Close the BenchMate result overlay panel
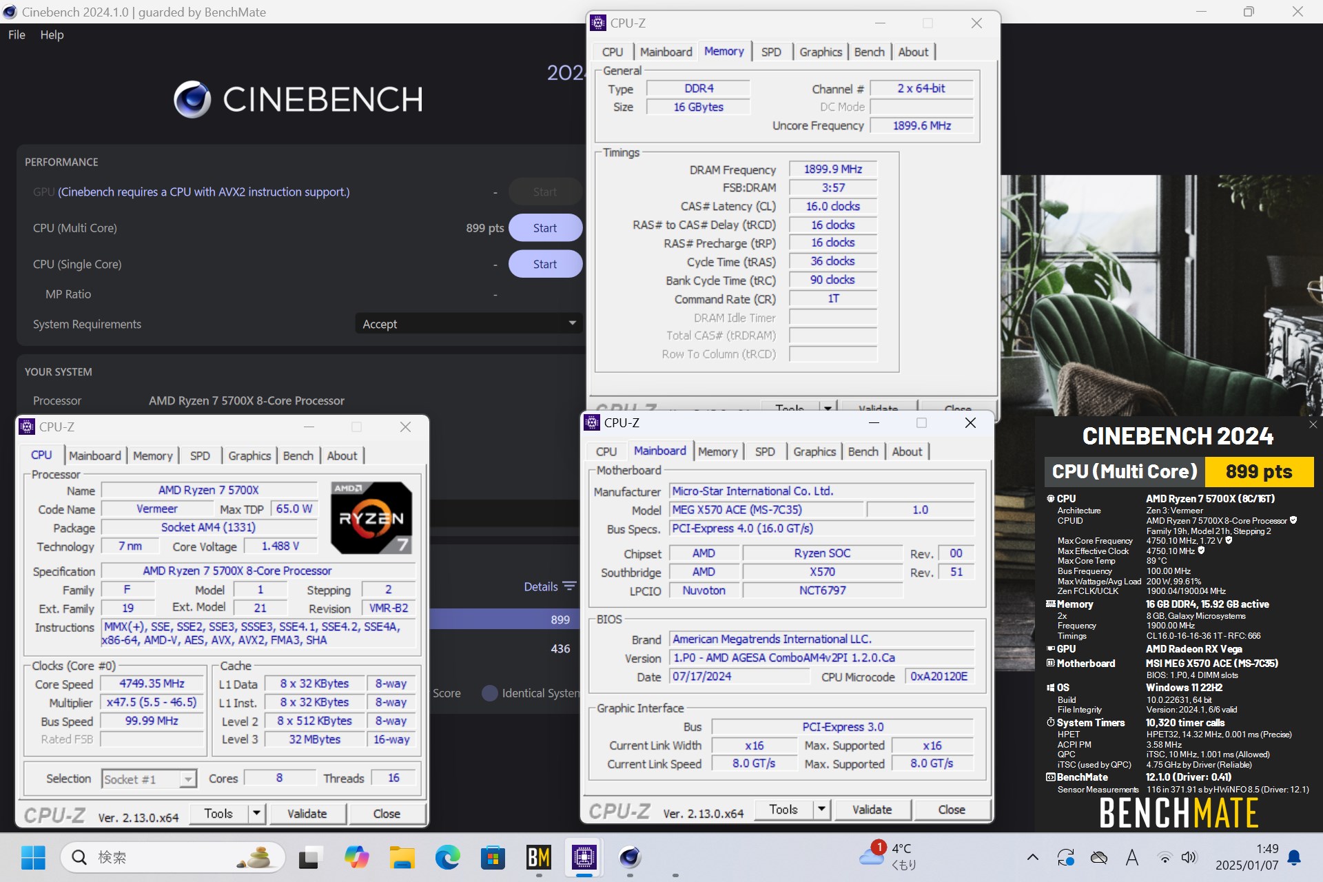This screenshot has width=1323, height=882. click(1313, 424)
